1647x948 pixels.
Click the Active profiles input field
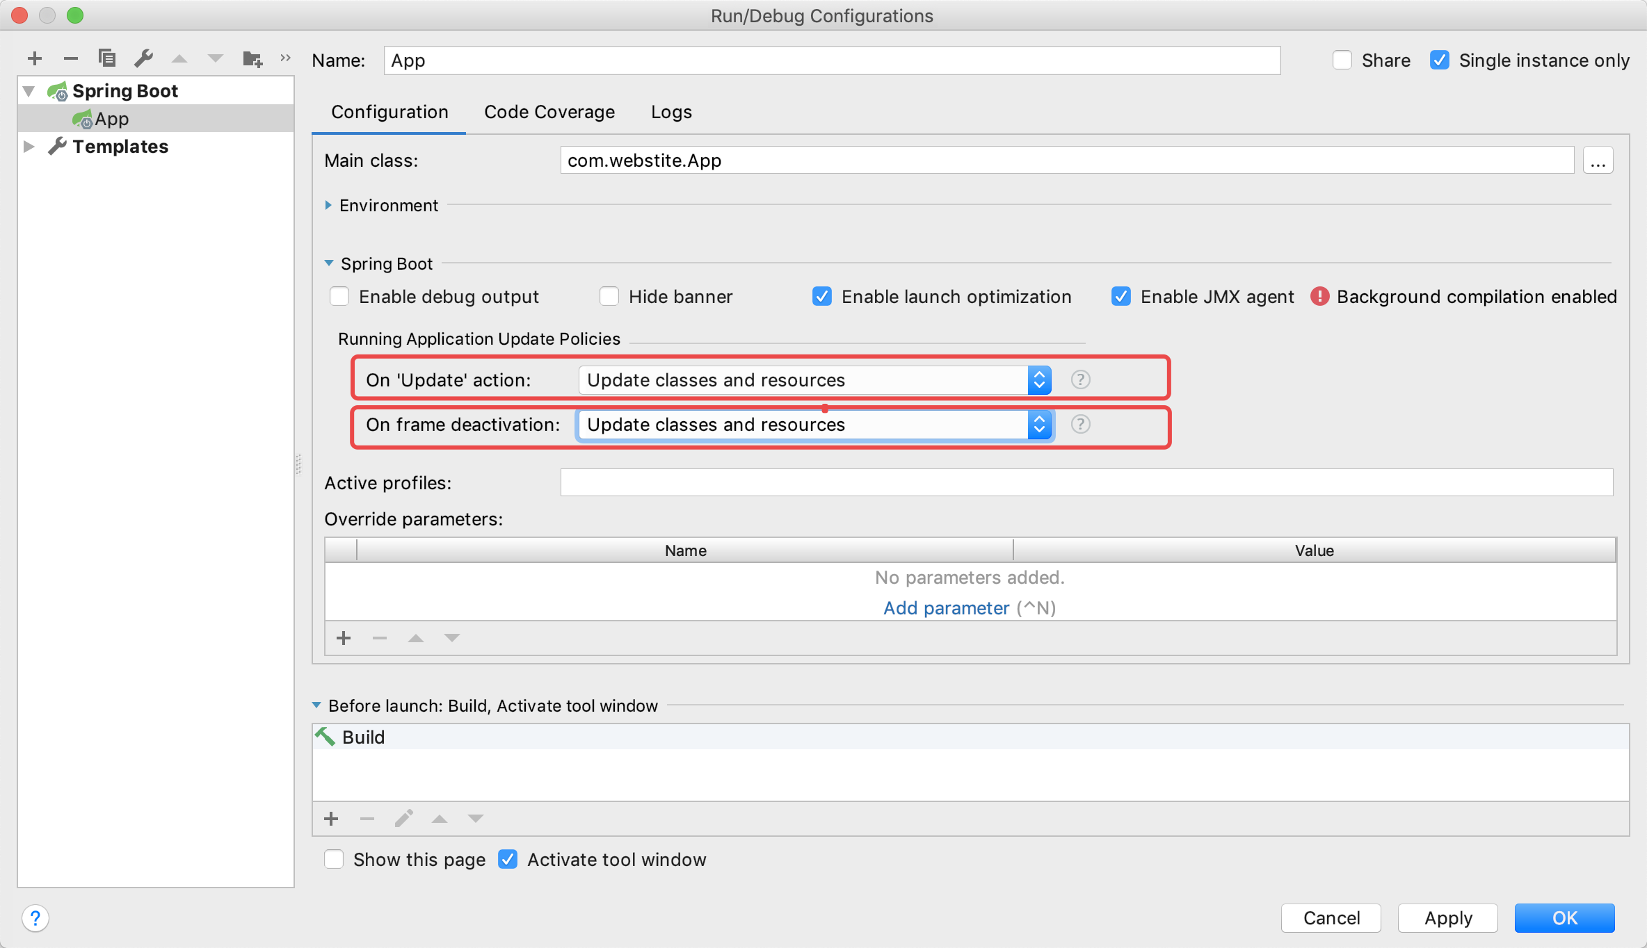click(1086, 482)
